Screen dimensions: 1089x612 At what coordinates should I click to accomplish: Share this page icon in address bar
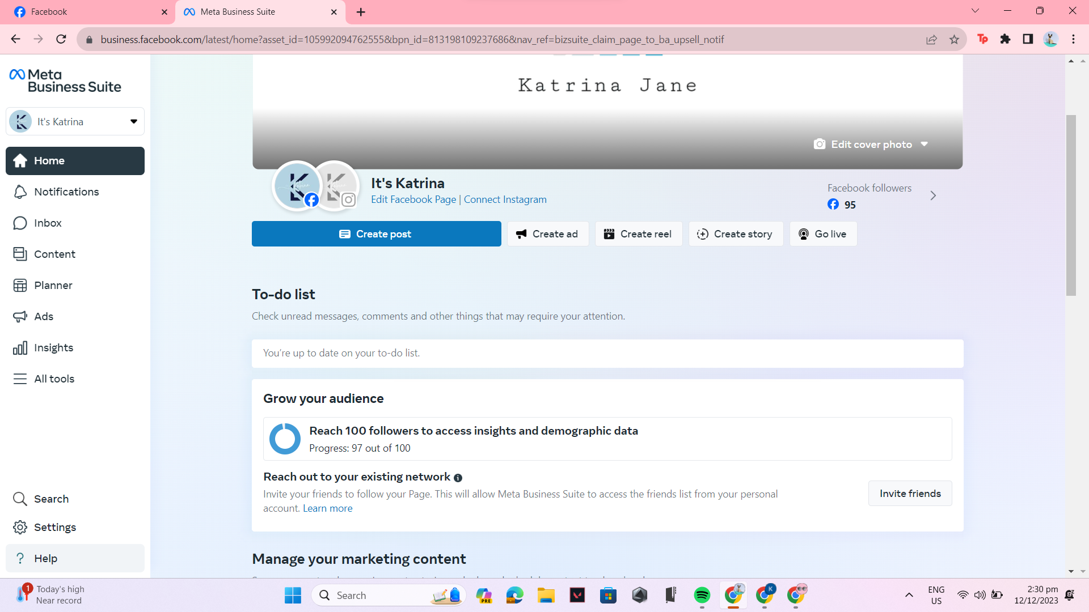pos(931,40)
